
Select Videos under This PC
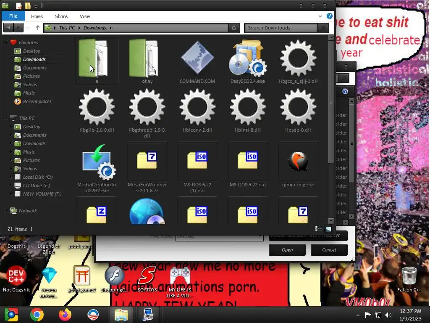coord(30,169)
